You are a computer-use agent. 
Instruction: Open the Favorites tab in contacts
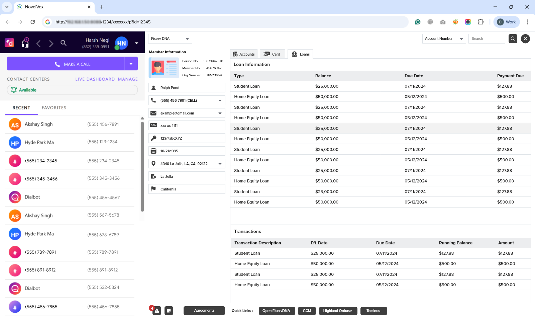tap(53, 107)
